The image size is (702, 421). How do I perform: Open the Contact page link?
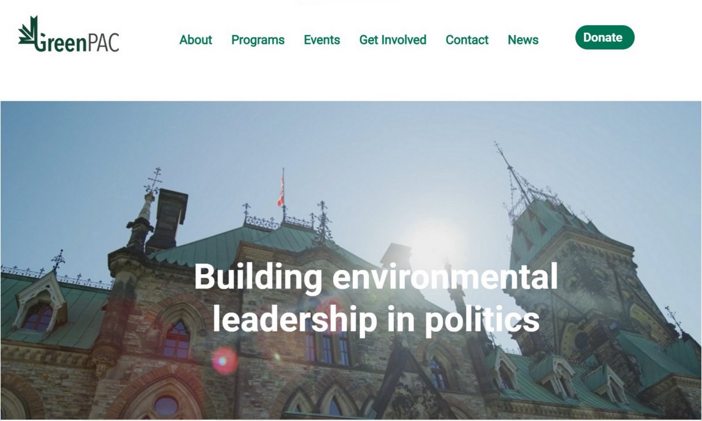click(467, 40)
